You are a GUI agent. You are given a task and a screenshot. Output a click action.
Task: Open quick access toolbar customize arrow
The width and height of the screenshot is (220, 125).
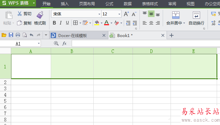[46, 35]
